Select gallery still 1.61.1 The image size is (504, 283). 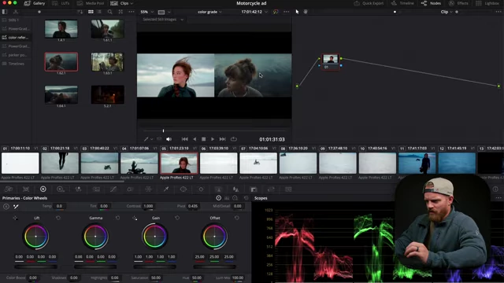[x=107, y=29]
